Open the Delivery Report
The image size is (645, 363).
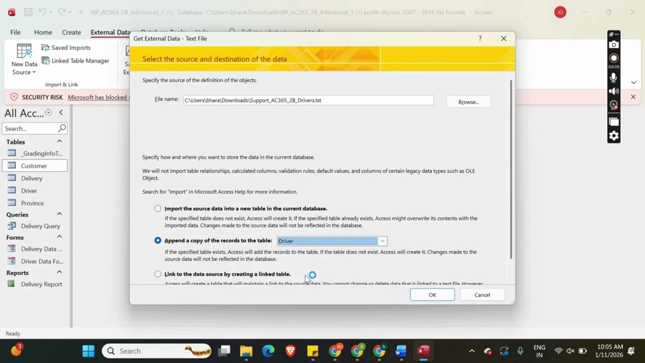pos(35,284)
